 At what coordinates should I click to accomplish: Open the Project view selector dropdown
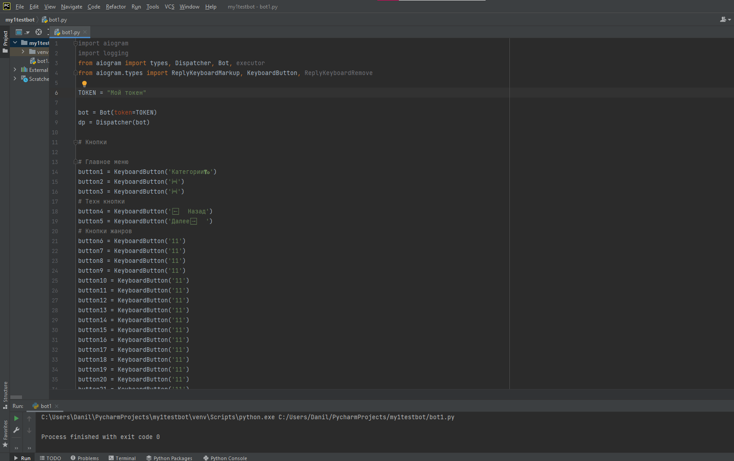click(x=22, y=32)
